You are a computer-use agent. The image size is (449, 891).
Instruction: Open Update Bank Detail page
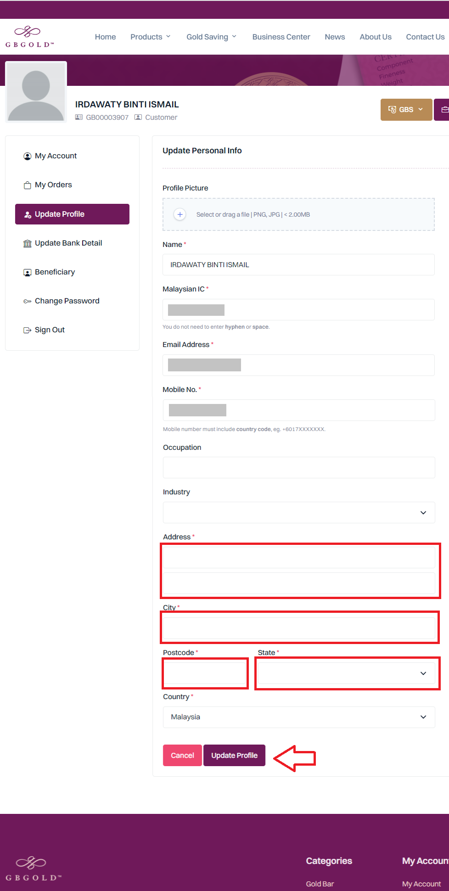(x=68, y=243)
